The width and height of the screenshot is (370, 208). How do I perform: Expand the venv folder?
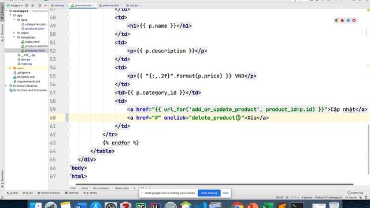point(10,68)
